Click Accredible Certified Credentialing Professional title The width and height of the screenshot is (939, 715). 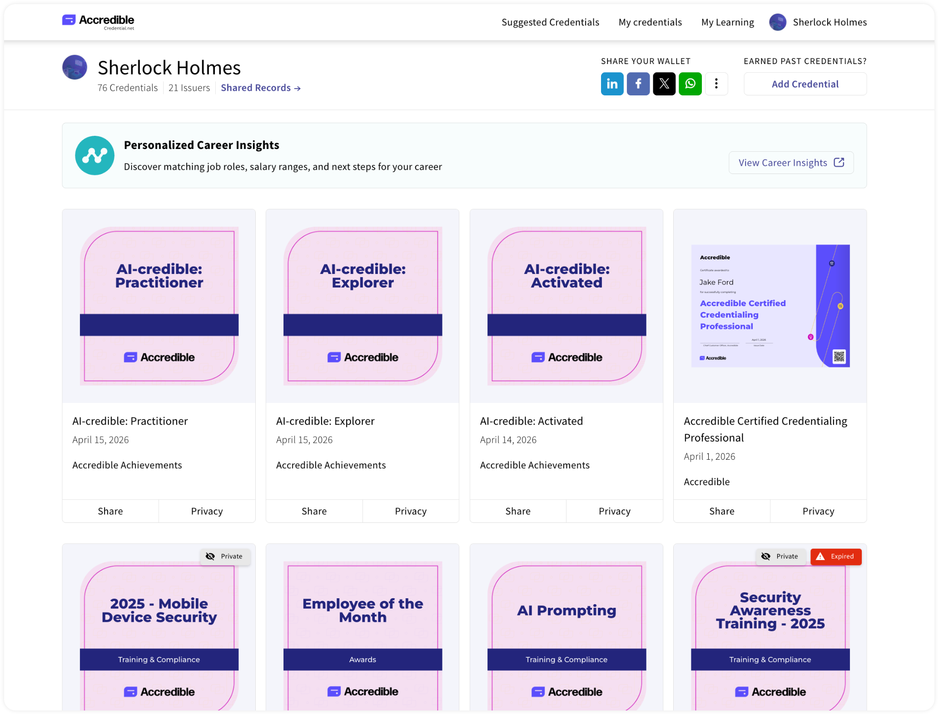pyautogui.click(x=765, y=429)
